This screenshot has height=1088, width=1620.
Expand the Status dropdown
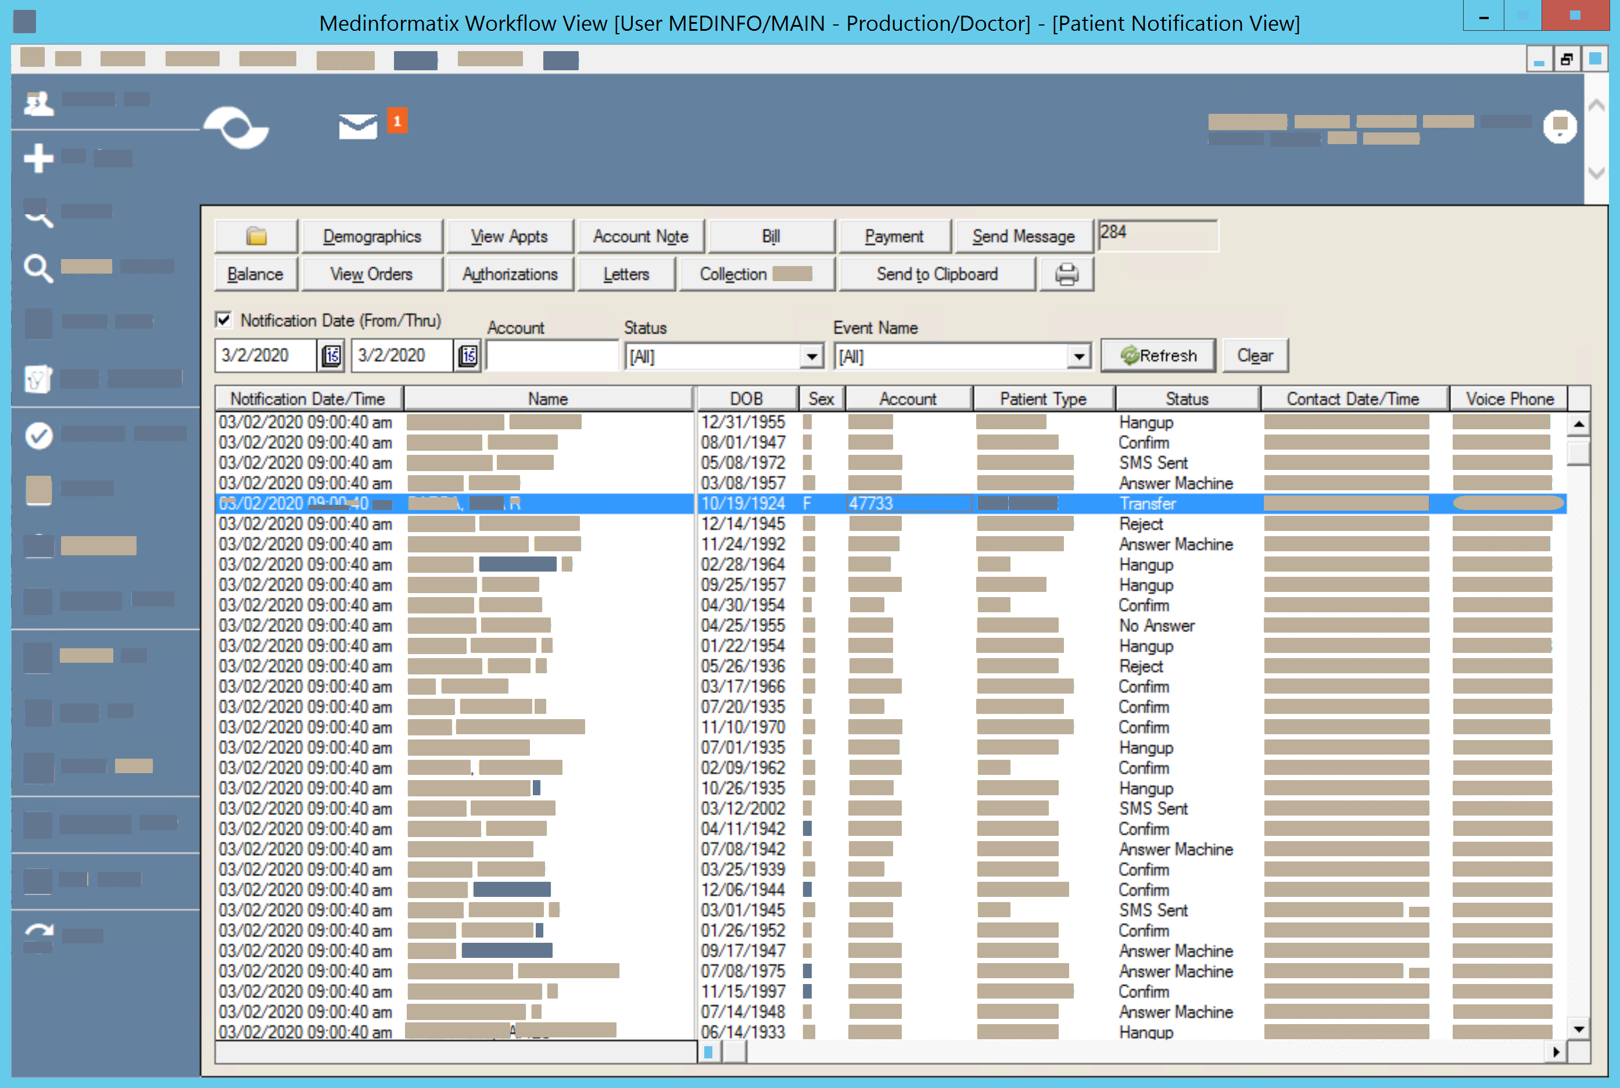tap(811, 357)
